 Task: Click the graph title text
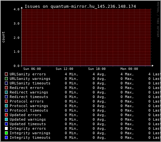click(x=80, y=6)
